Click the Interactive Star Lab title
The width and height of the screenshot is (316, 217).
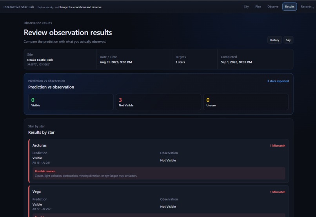pos(19,7)
